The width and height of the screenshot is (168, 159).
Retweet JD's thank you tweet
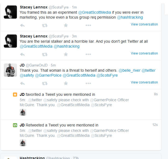pyautogui.click(x=44, y=83)
